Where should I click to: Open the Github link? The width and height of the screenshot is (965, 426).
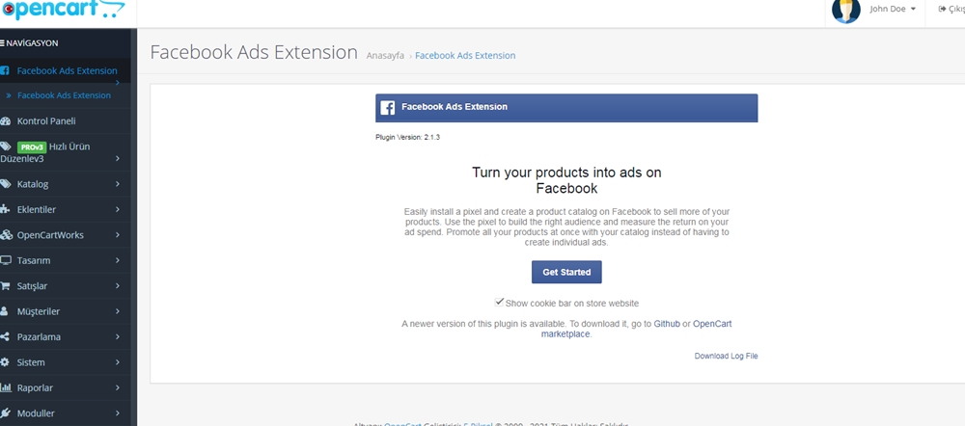pos(667,323)
